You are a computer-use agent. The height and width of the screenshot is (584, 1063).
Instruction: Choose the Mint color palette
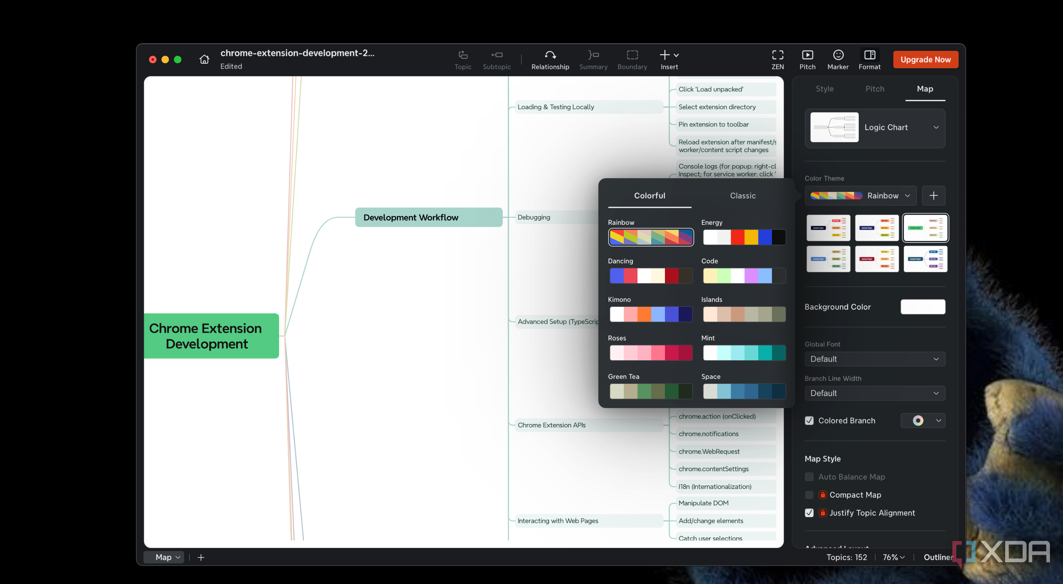coord(744,353)
